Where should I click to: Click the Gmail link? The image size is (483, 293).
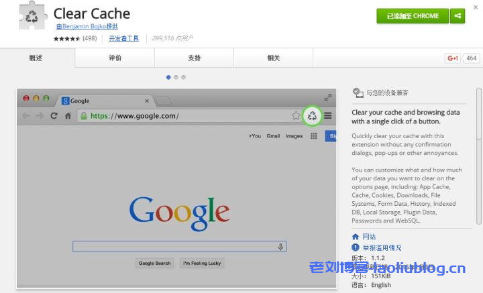pos(273,136)
